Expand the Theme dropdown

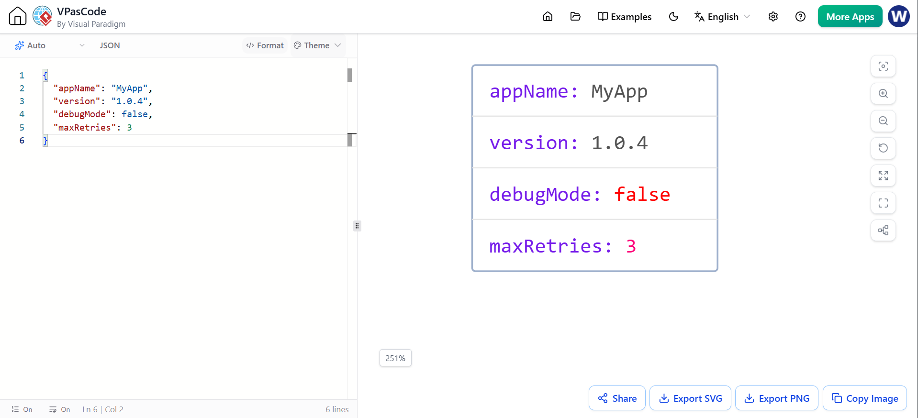(317, 45)
